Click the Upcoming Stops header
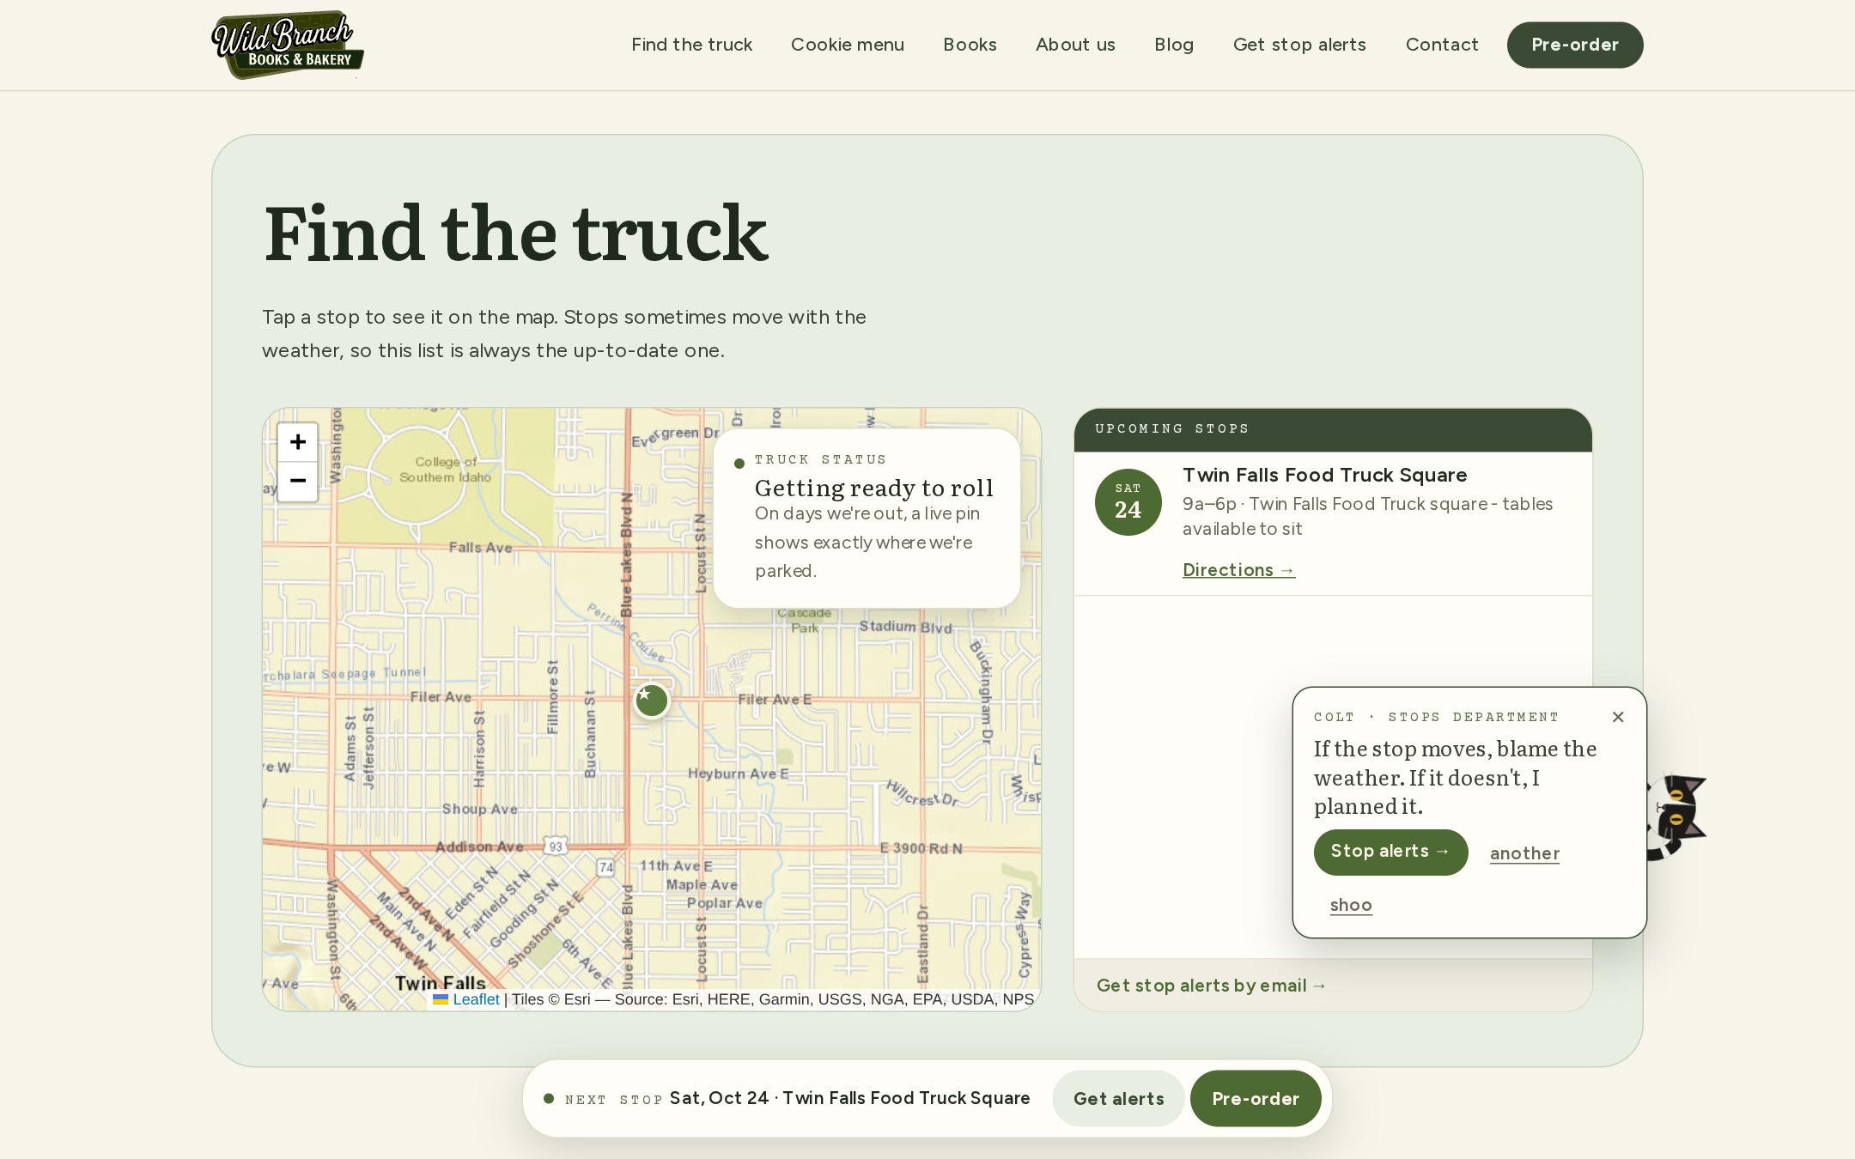Image resolution: width=1855 pixels, height=1159 pixels. coord(1333,429)
